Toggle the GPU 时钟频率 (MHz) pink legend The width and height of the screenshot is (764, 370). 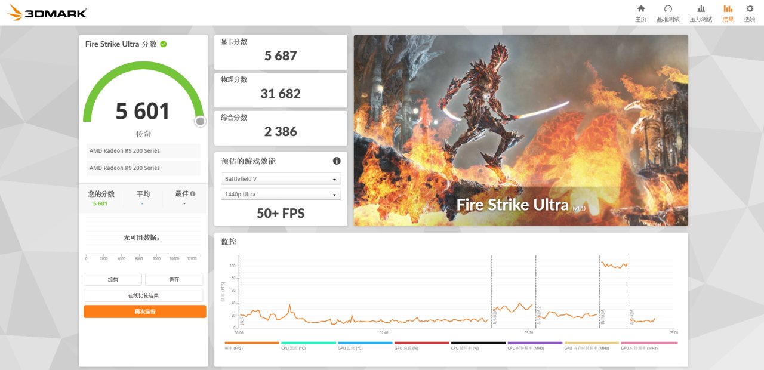649,346
